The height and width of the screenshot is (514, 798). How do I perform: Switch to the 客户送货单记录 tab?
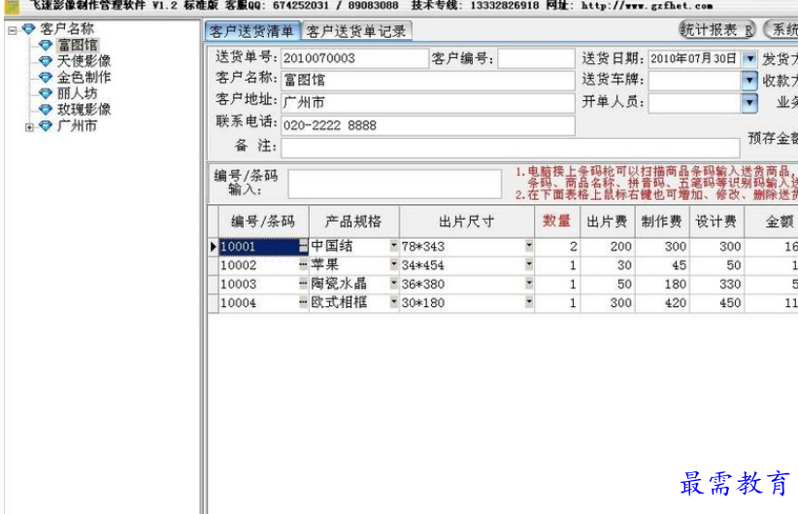point(356,32)
